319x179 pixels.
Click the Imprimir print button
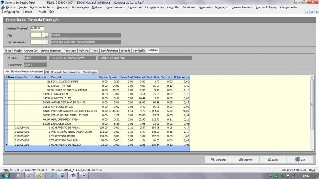(245, 160)
